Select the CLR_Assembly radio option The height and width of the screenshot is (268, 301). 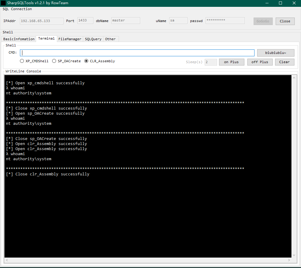tap(100, 61)
